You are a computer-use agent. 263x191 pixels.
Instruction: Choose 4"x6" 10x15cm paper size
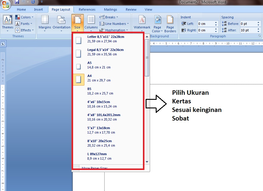(108, 104)
